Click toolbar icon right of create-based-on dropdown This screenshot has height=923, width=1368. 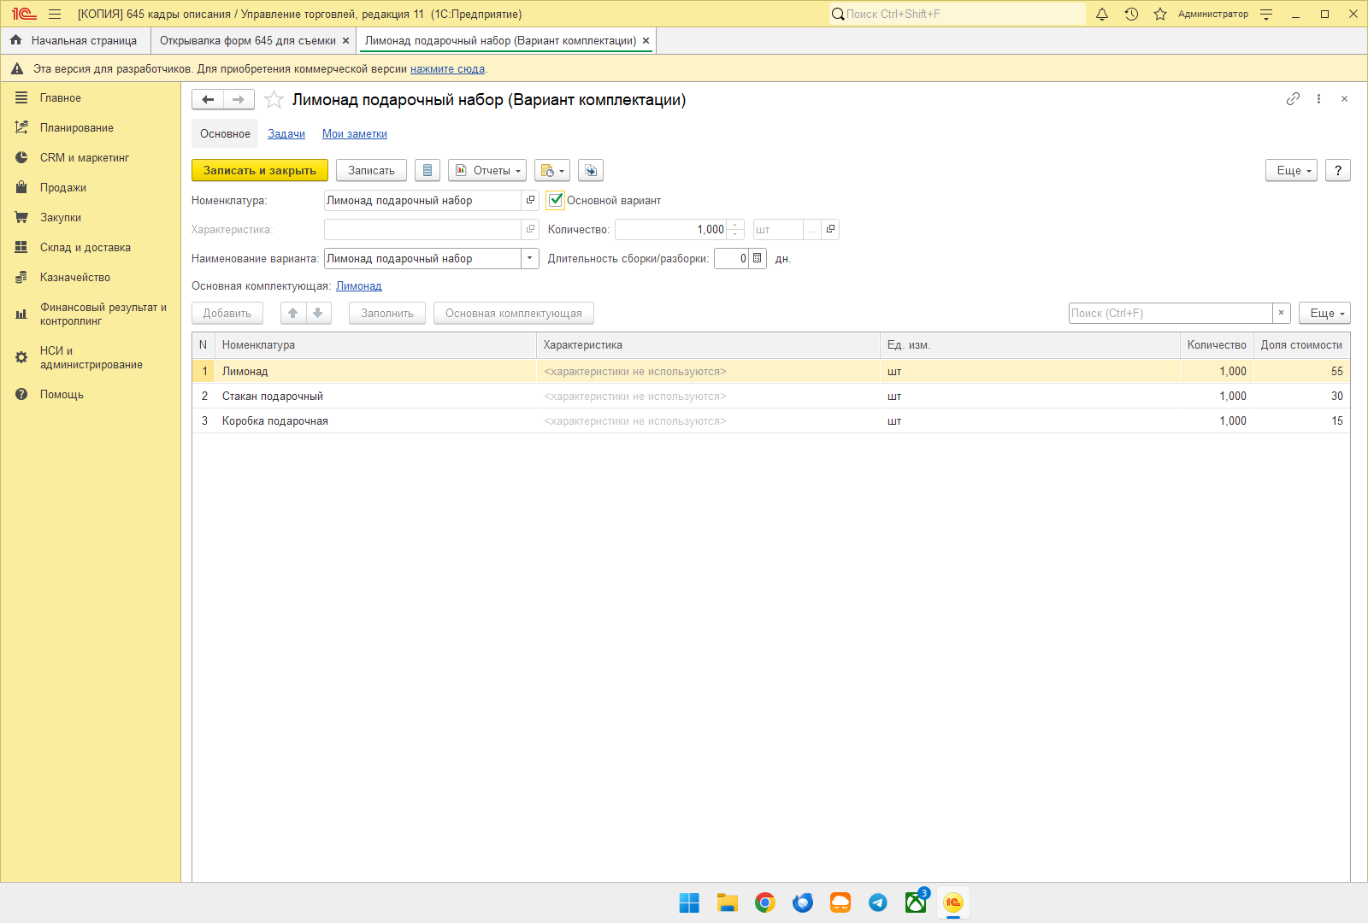click(591, 171)
